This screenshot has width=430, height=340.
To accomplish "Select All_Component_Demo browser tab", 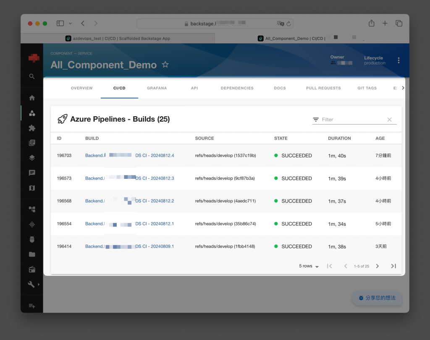I will click(x=312, y=38).
